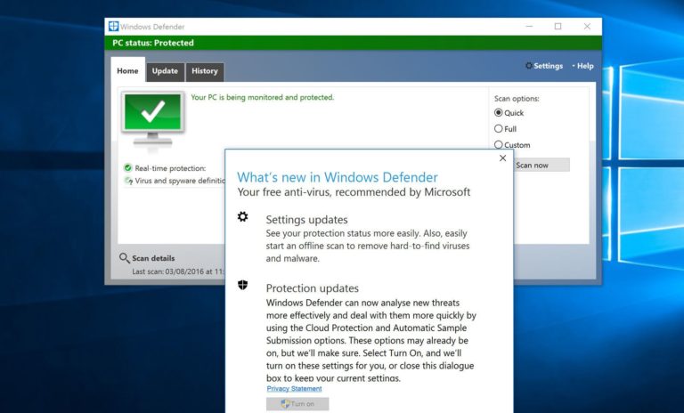Click the Settings updates gear icon

pyautogui.click(x=243, y=217)
